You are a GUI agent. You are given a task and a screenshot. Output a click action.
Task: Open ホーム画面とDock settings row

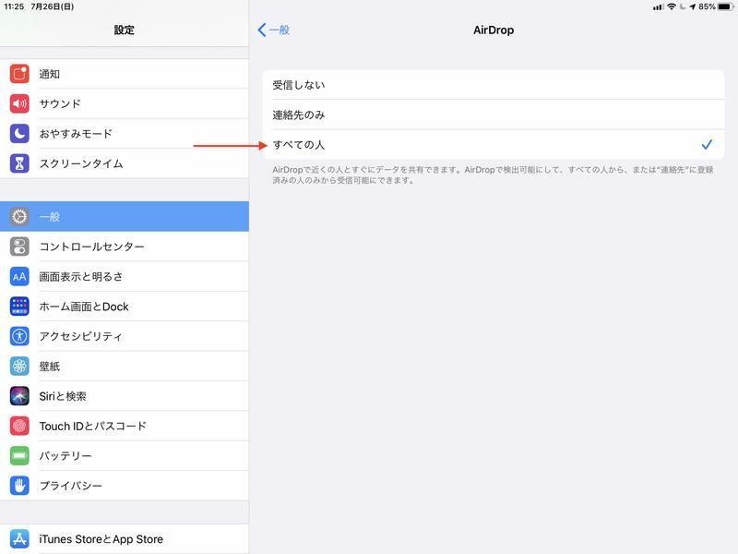[x=125, y=307]
